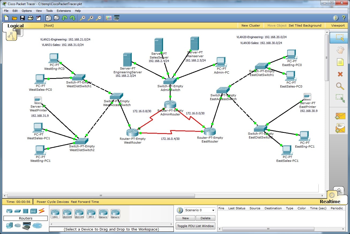Click Power Cycle Devices
The width and height of the screenshot is (350, 234).
coord(53,202)
